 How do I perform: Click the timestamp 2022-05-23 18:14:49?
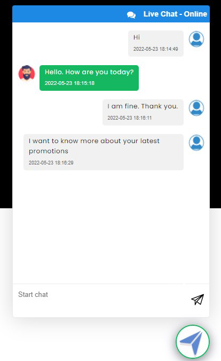coord(156,49)
